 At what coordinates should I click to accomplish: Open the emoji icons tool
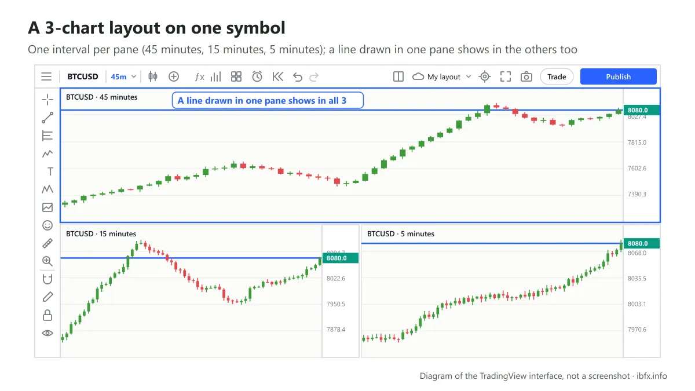pos(47,225)
